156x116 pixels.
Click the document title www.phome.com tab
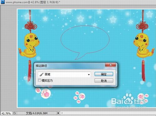click(x=33, y=2)
